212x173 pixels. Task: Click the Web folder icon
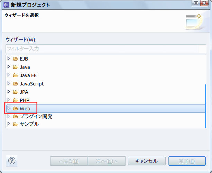point(16,109)
